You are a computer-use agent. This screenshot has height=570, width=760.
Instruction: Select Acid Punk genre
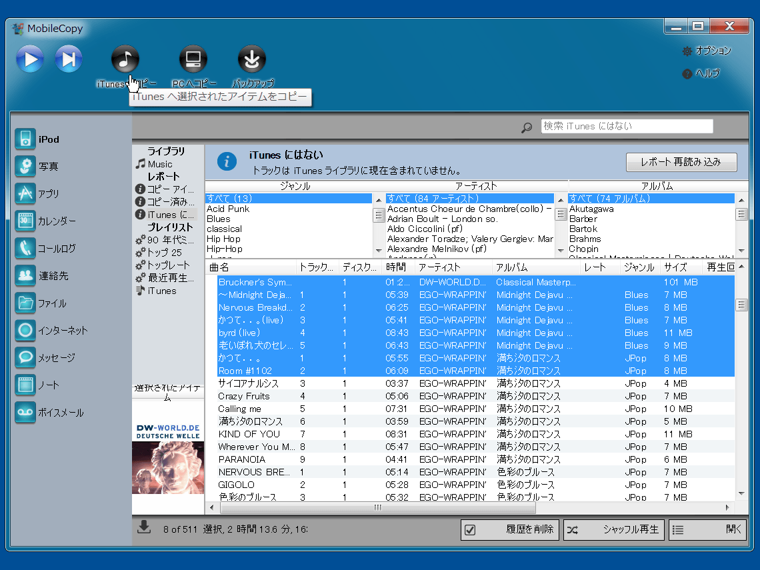point(289,209)
